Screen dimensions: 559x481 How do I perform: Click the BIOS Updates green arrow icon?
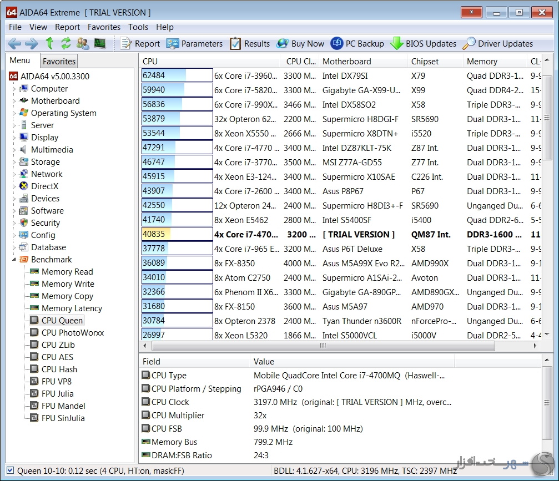coord(396,43)
